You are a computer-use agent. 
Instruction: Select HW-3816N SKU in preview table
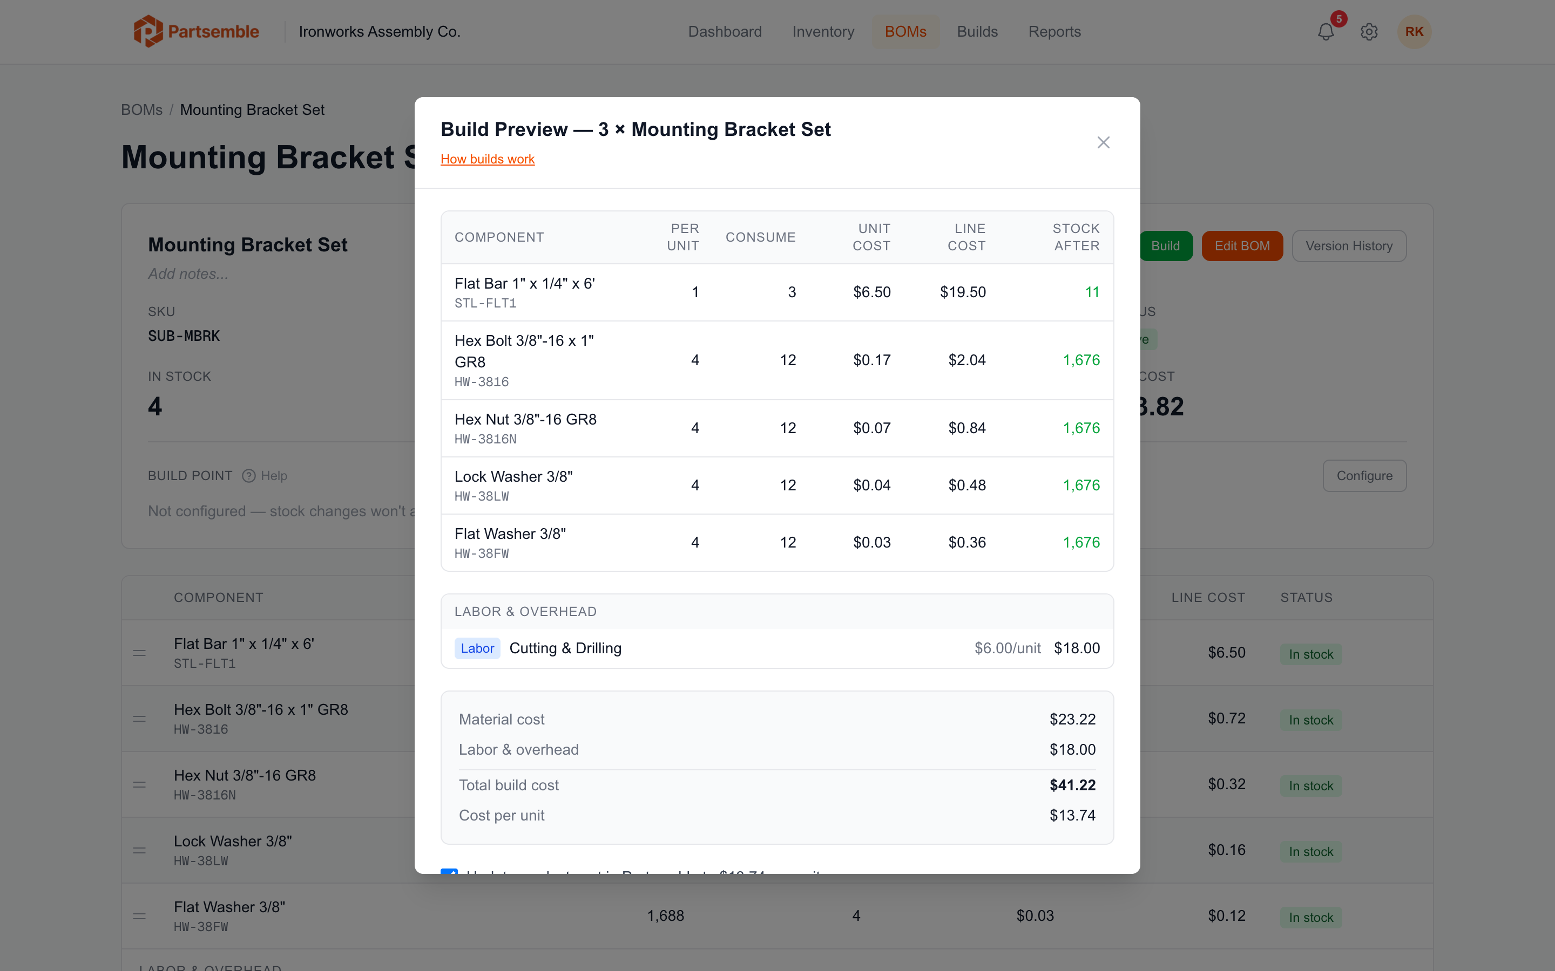point(485,439)
